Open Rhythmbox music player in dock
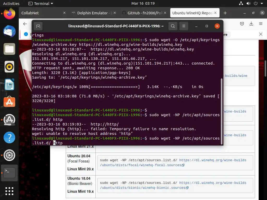 pyautogui.click(x=9, y=67)
